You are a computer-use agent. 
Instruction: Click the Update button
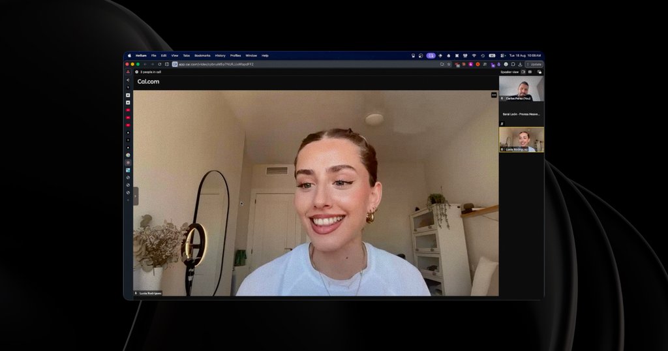pos(534,65)
